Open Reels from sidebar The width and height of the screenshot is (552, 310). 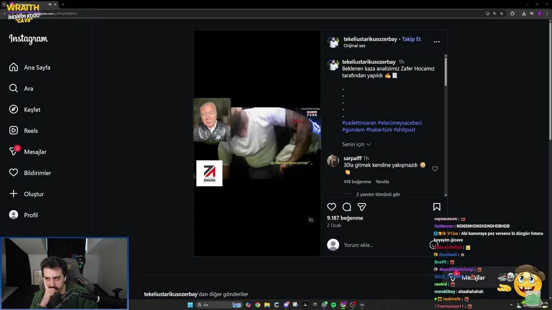[x=31, y=131]
